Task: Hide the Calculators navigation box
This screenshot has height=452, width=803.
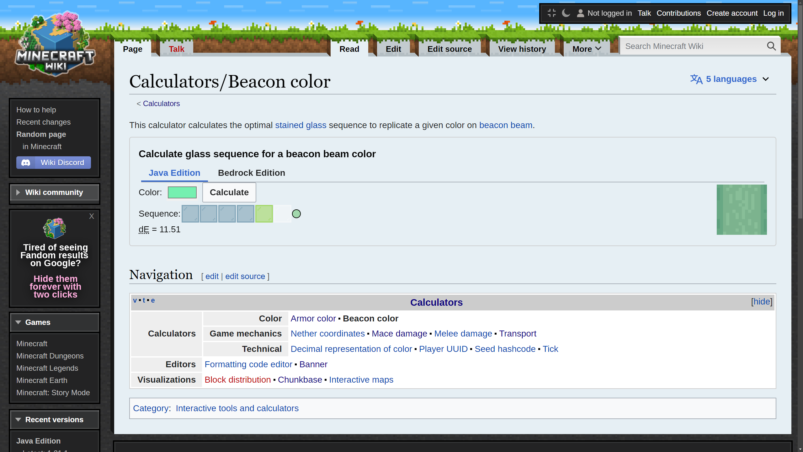Action: click(762, 301)
